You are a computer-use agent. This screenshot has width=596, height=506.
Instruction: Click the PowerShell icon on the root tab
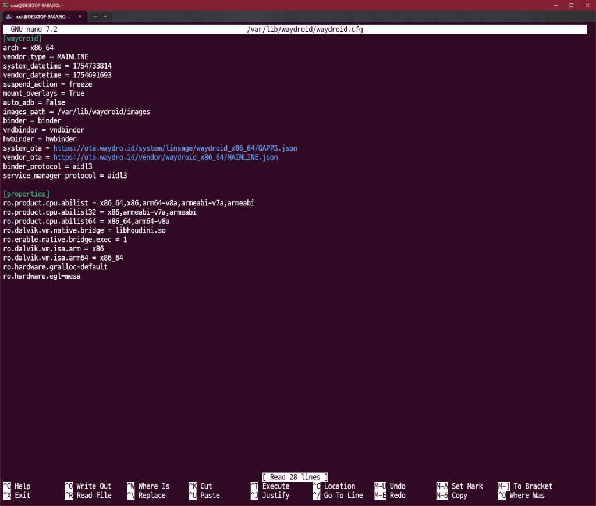point(8,16)
